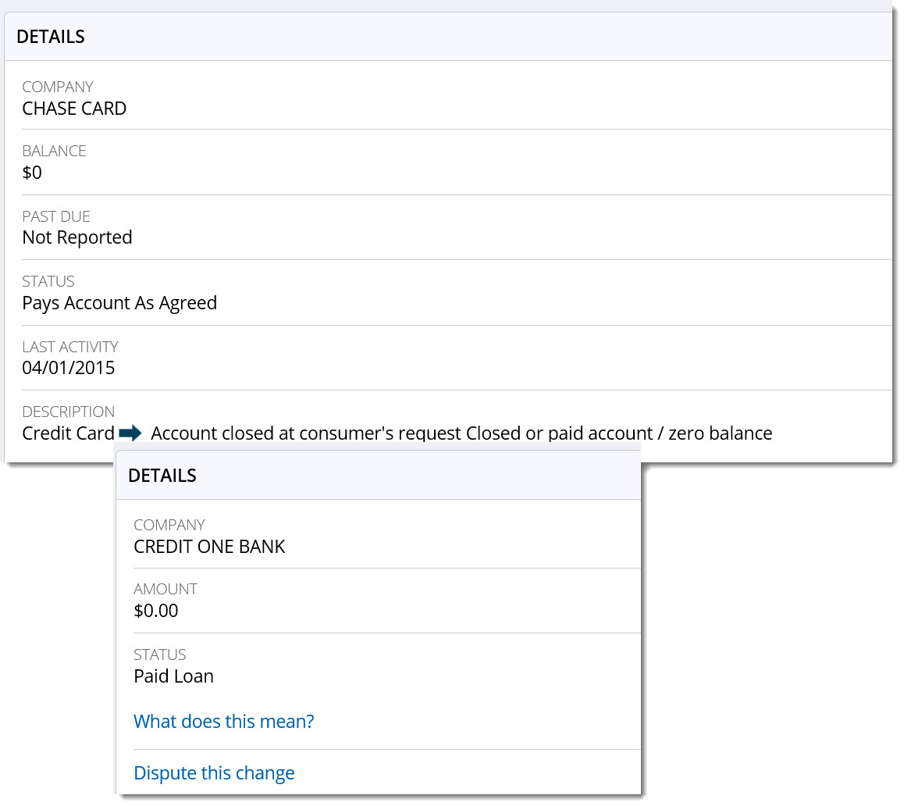The height and width of the screenshot is (806, 904).
Task: Click the DETAILS header of the Credit One panel
Action: tap(162, 476)
